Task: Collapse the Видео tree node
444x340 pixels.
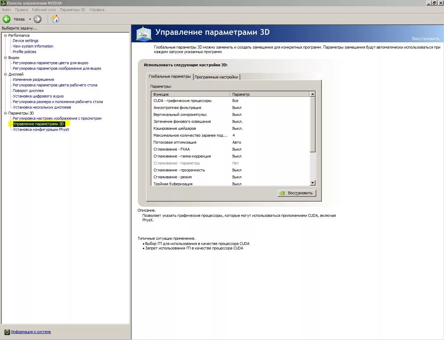Action: pyautogui.click(x=6, y=58)
